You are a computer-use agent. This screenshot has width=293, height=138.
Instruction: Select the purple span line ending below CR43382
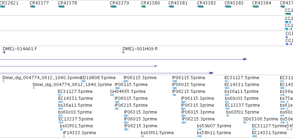coord(107,73)
